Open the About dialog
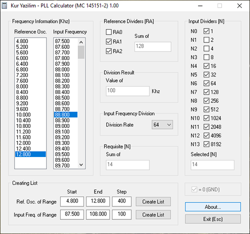The image size is (250, 234). click(213, 207)
